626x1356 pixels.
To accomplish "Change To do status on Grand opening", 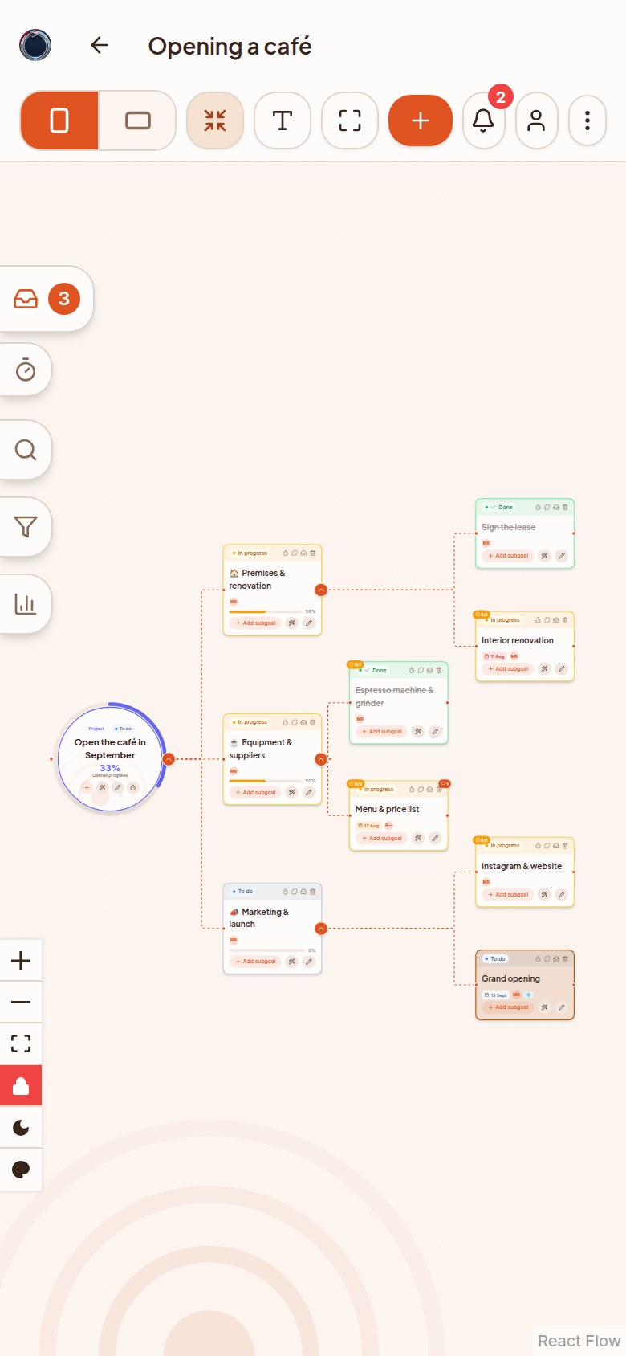I will tap(495, 959).
